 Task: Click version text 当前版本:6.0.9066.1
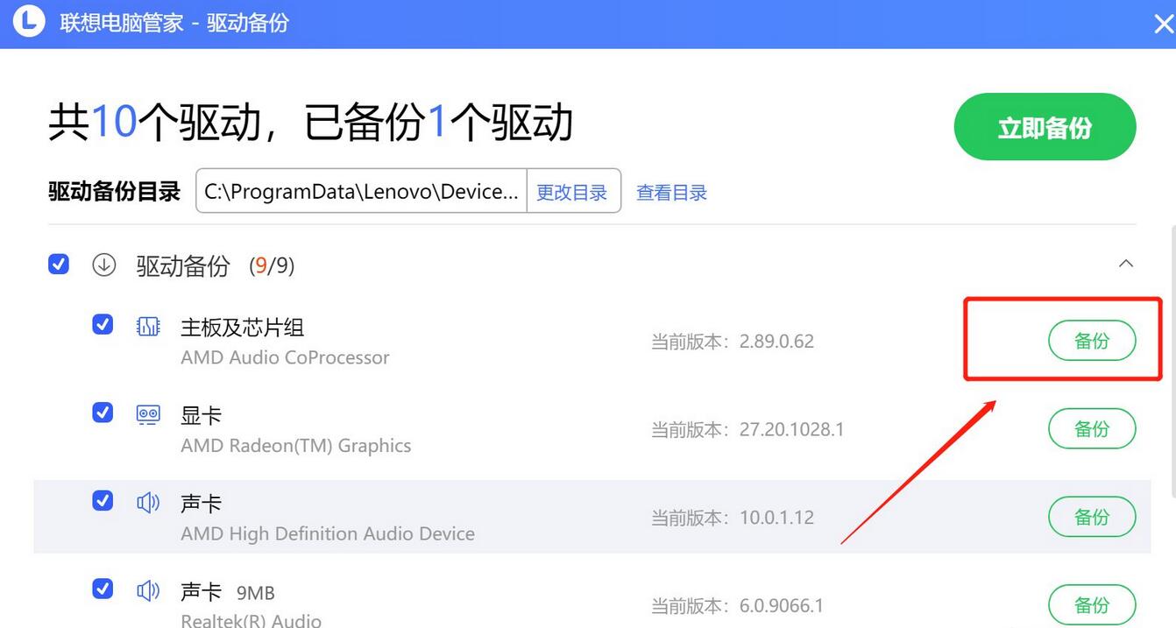pyautogui.click(x=737, y=605)
